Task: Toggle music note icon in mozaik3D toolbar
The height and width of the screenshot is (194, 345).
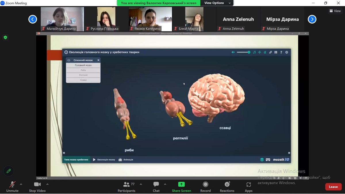Action: pyautogui.click(x=254, y=52)
